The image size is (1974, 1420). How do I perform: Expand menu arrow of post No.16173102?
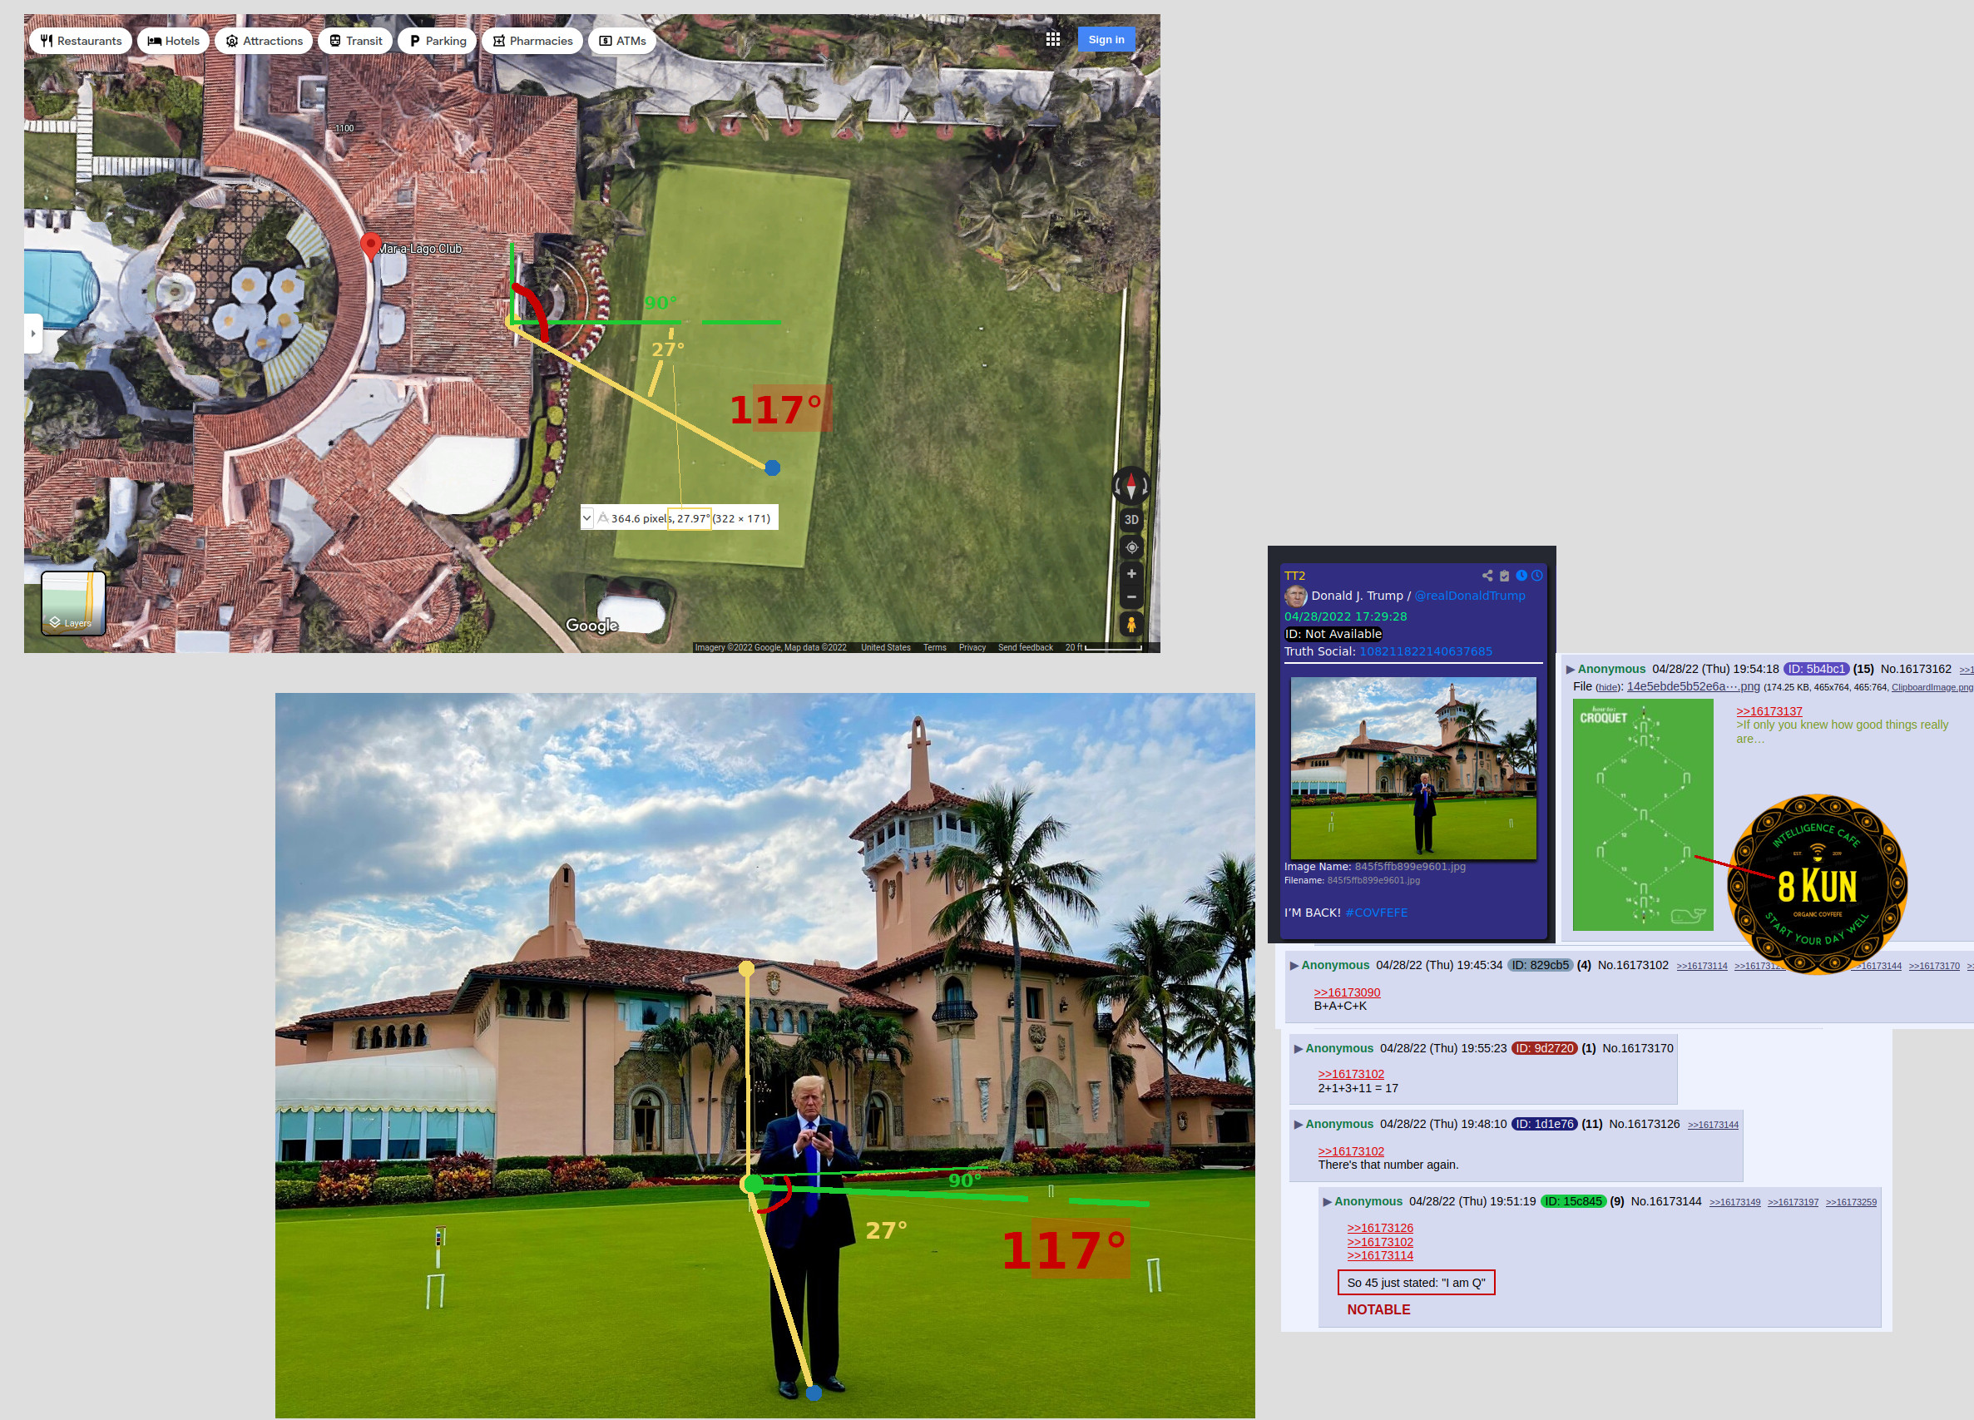[1294, 966]
